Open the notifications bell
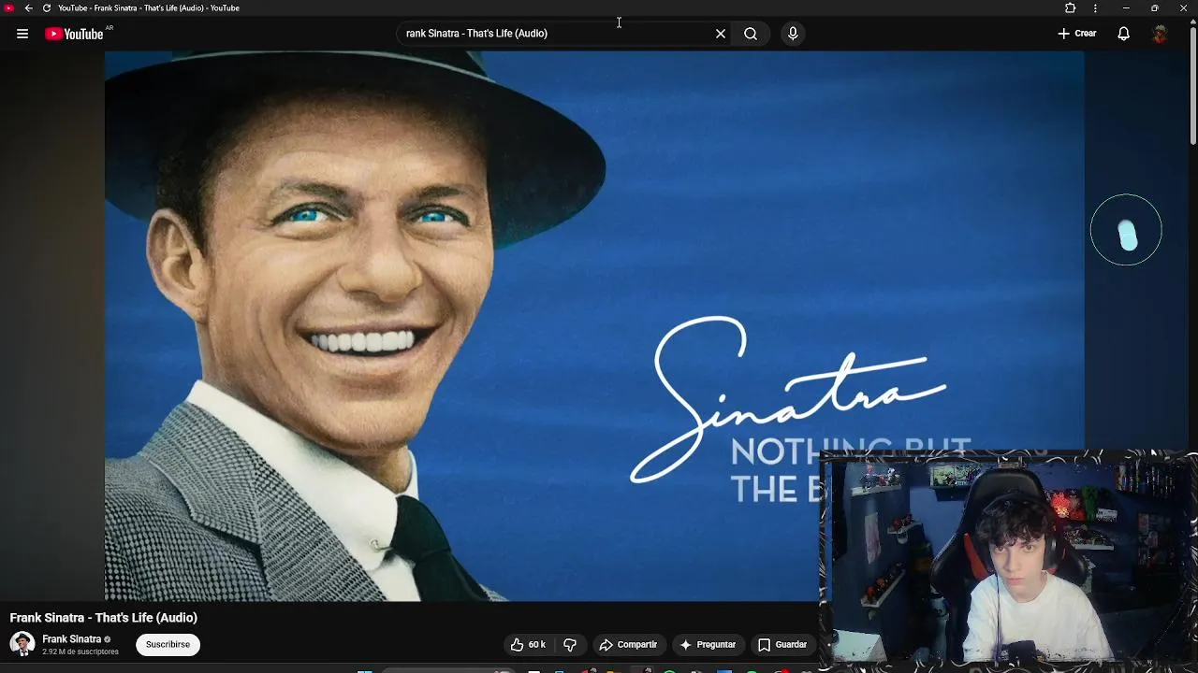 coord(1124,34)
